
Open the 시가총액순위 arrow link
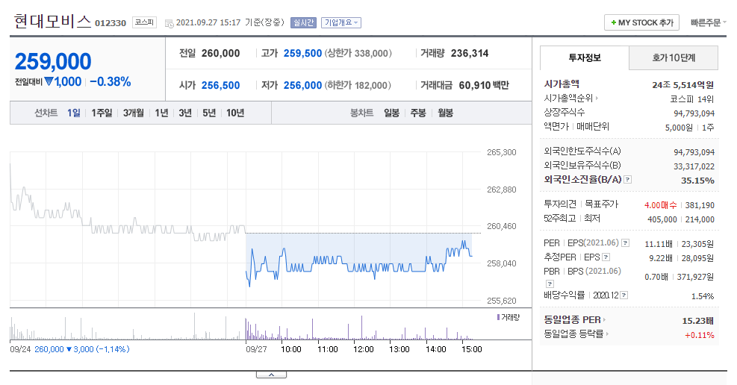(x=571, y=98)
